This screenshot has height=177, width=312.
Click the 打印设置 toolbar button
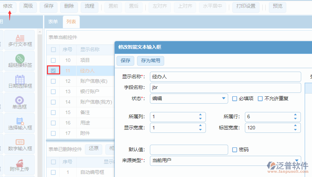point(246,6)
